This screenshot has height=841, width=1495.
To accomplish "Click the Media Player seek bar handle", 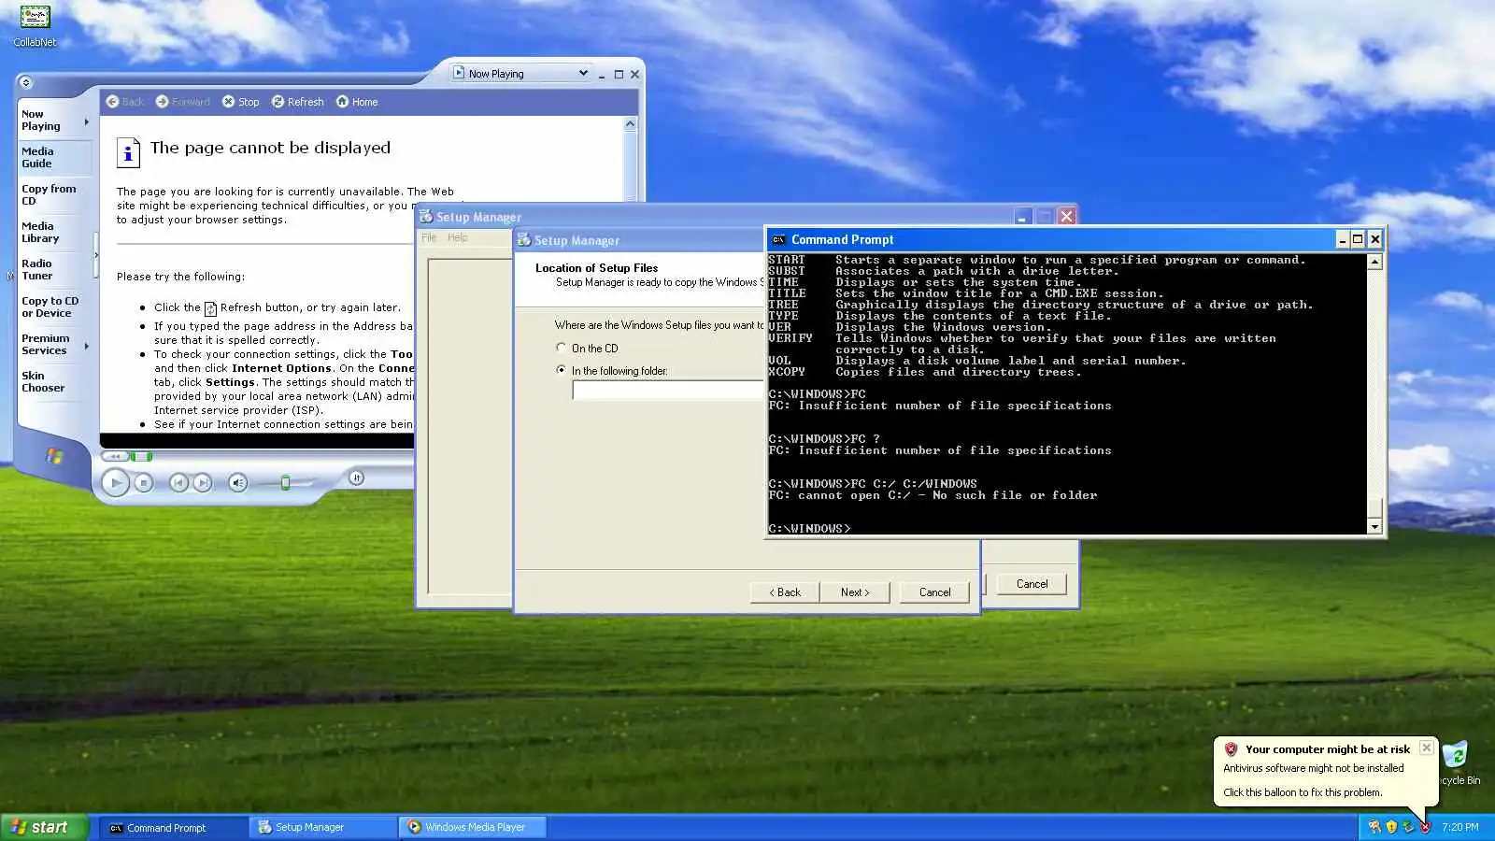I will click(x=140, y=456).
